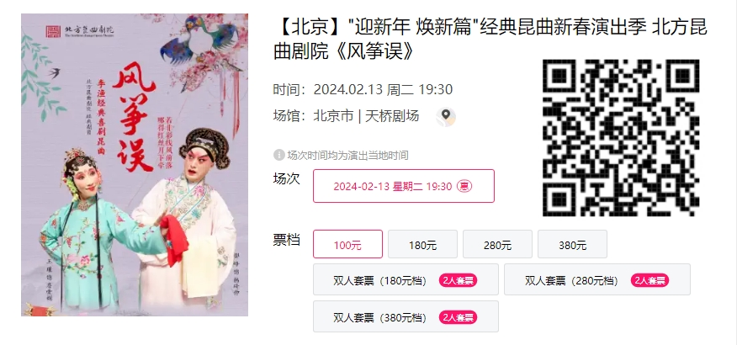Click the info icon before 场次时间均为演出当地时间
The image size is (737, 345).
tap(279, 155)
